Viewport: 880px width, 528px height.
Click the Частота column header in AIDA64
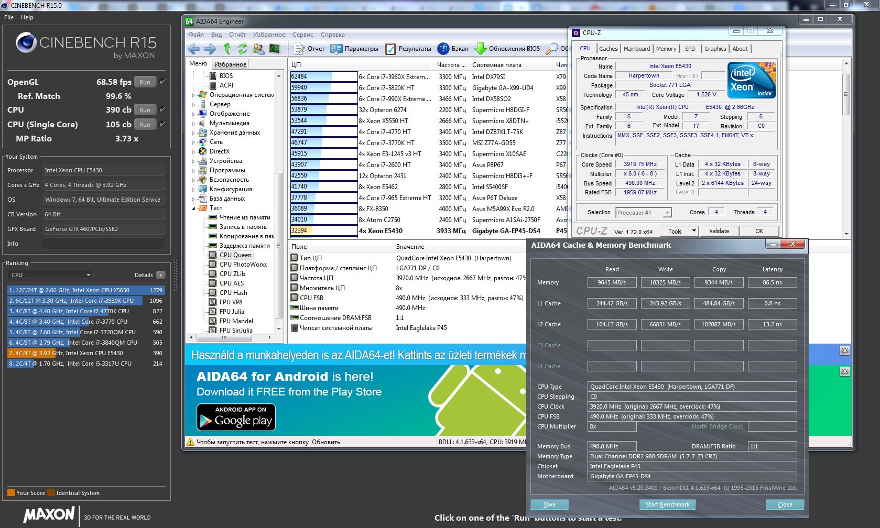pos(451,65)
